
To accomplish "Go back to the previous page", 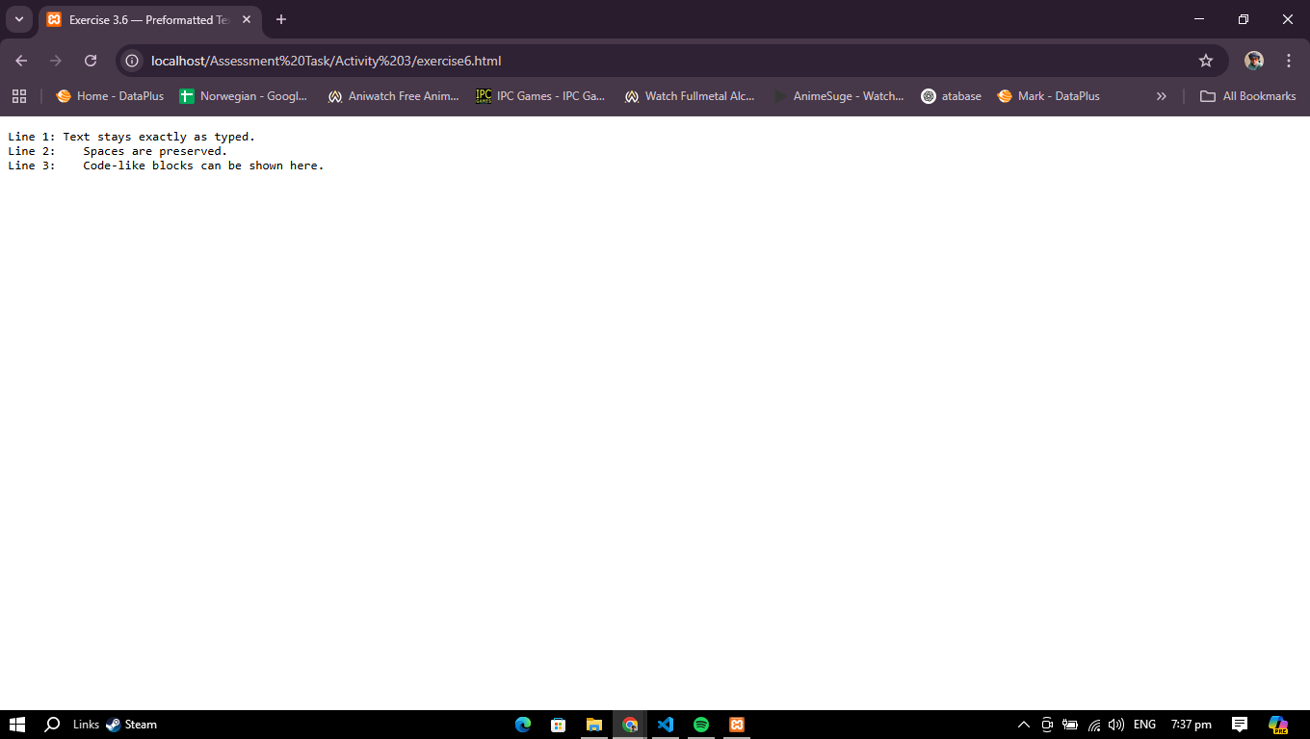I will pos(21,61).
